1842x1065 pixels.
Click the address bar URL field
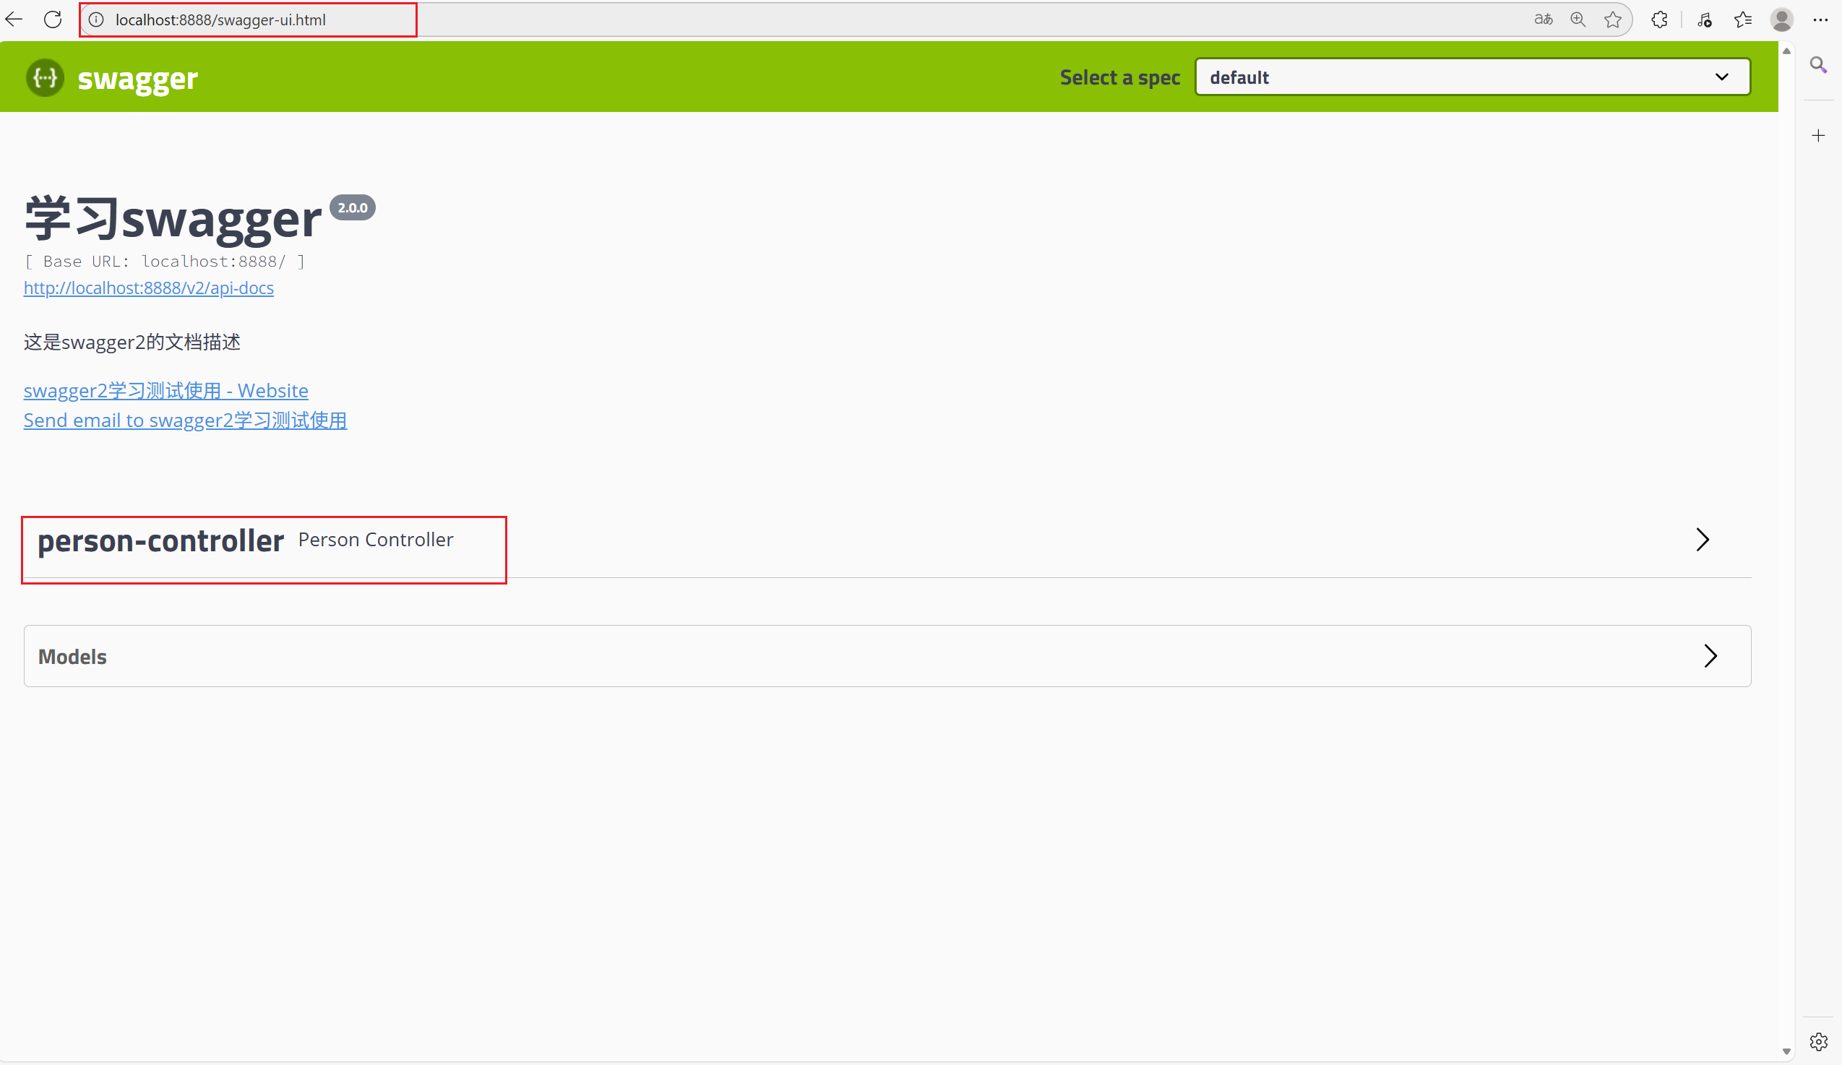[x=220, y=20]
